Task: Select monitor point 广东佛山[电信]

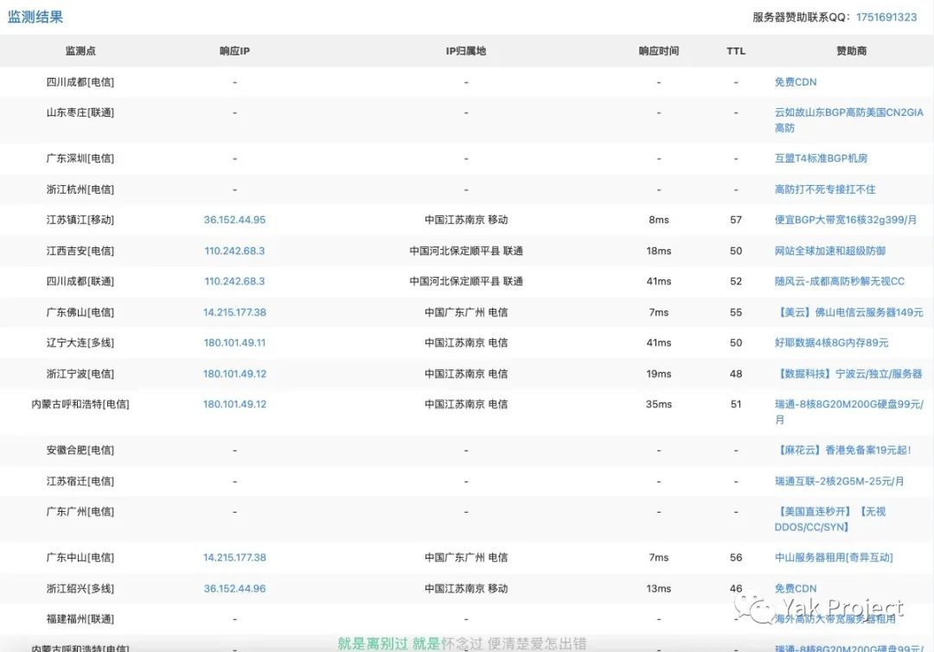Action: pos(80,312)
